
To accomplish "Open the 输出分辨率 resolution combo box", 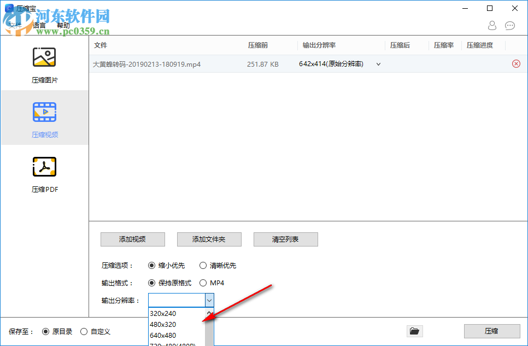I will (x=209, y=300).
